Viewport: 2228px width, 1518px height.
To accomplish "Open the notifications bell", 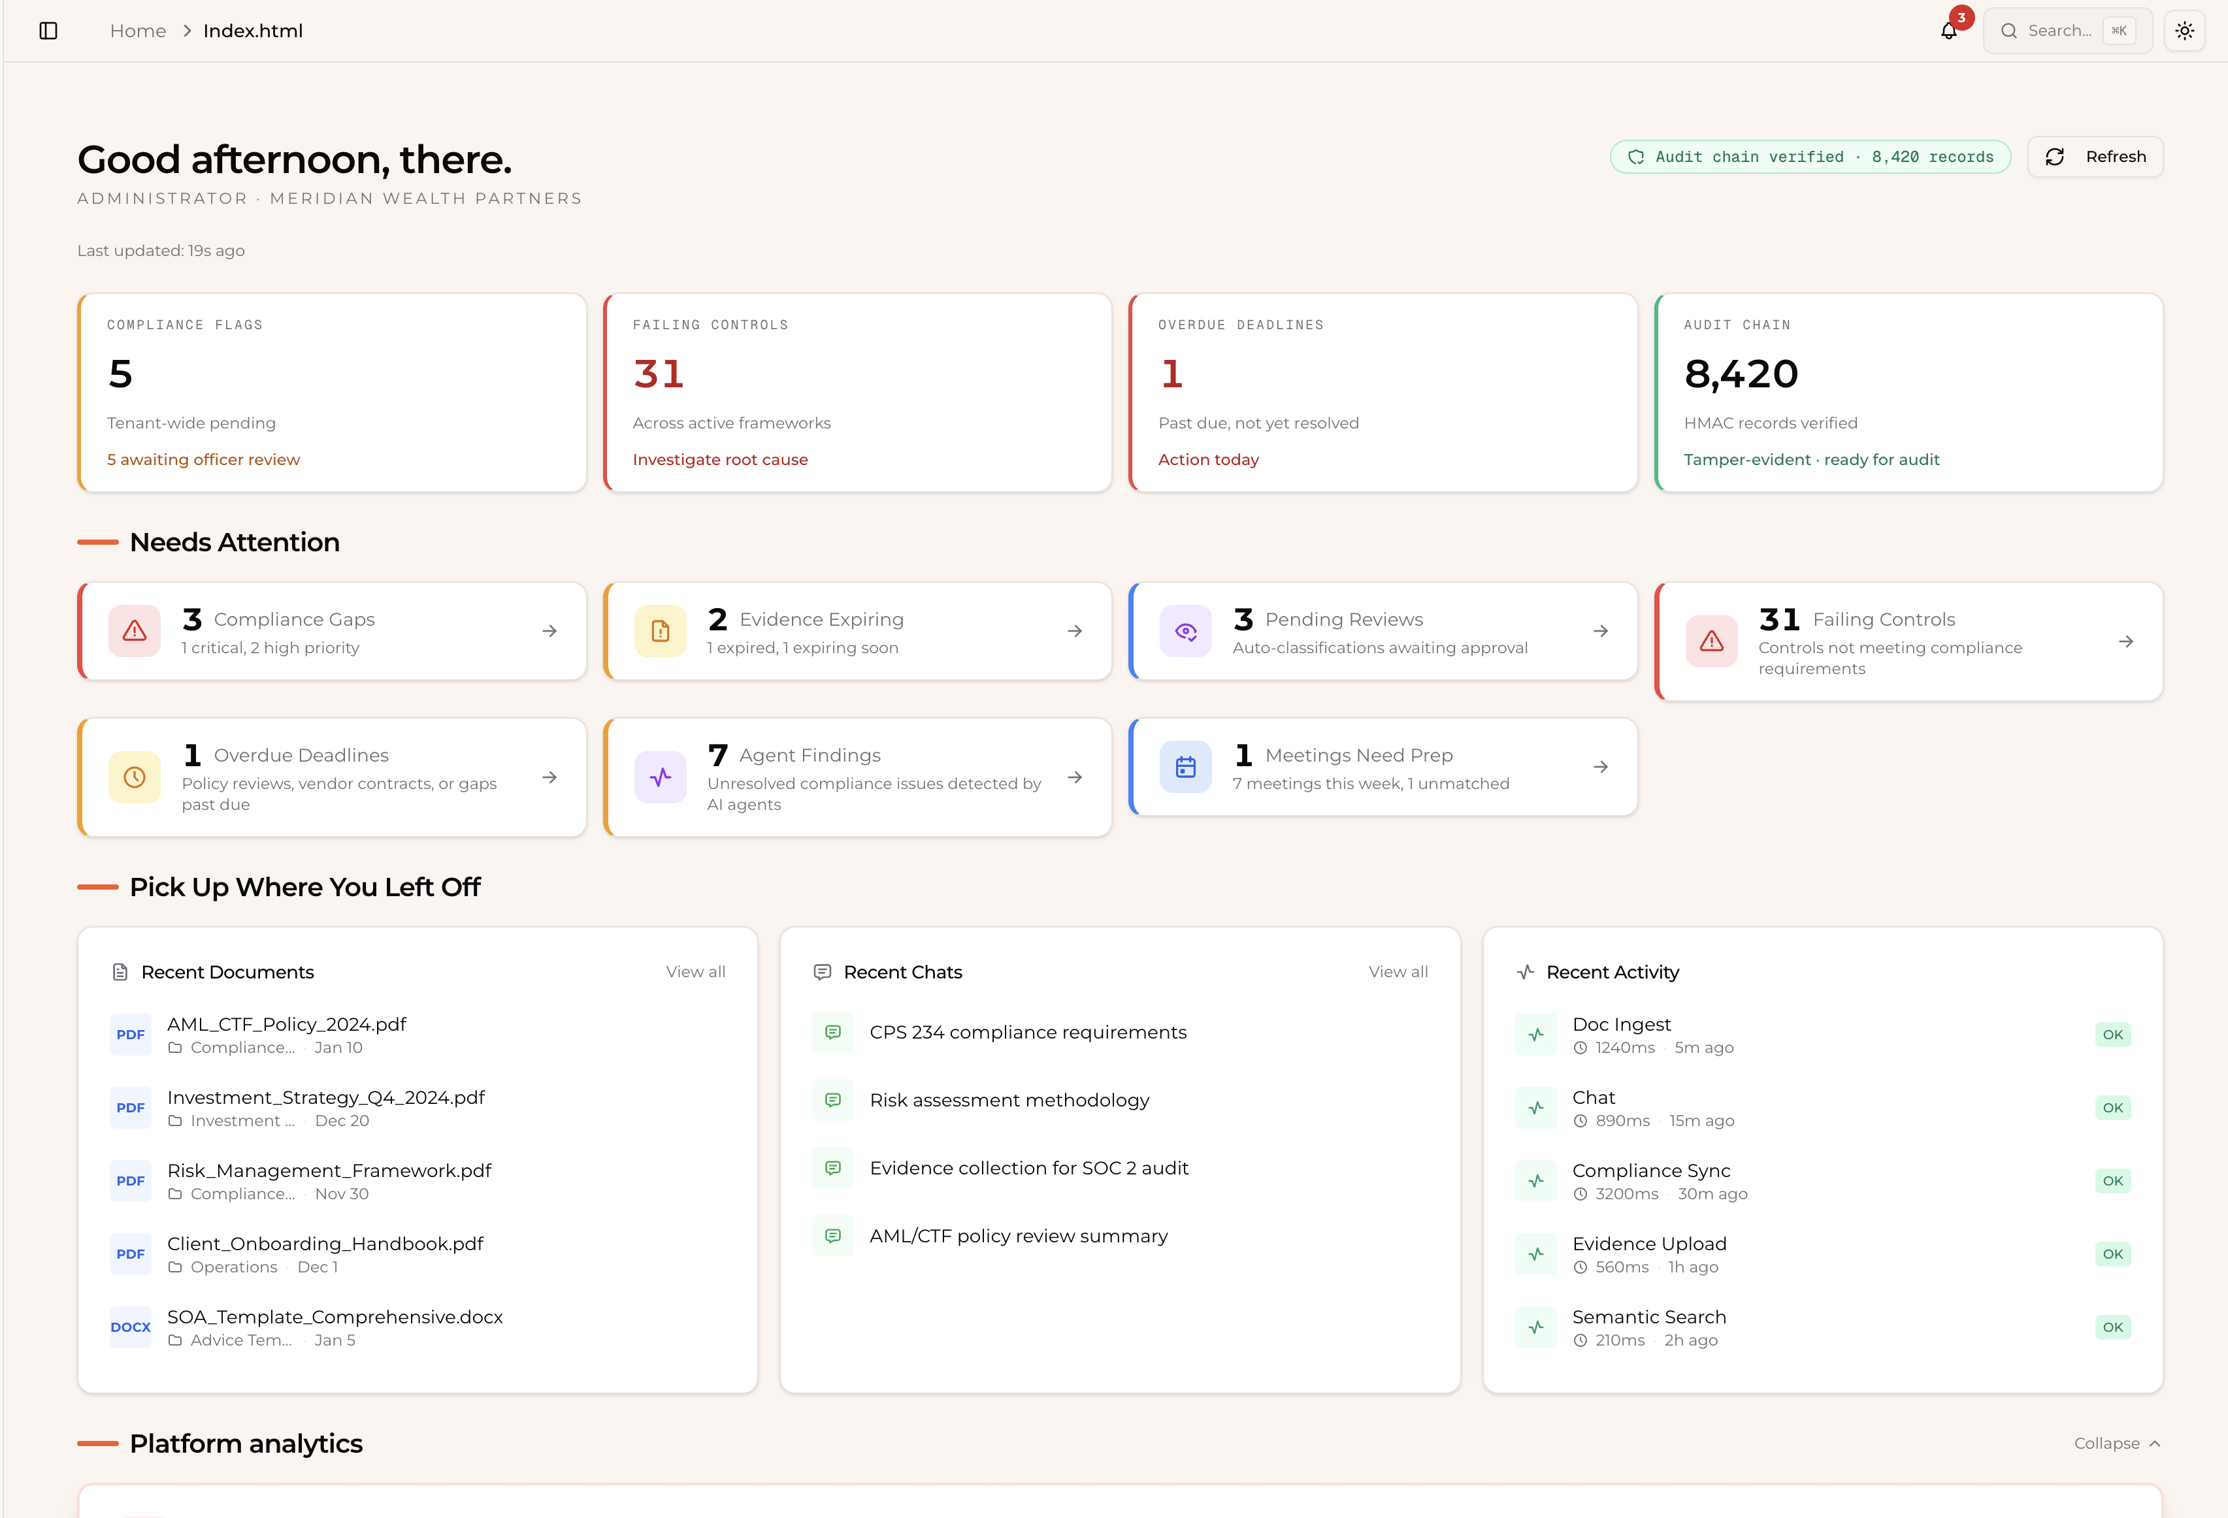I will tap(1949, 31).
